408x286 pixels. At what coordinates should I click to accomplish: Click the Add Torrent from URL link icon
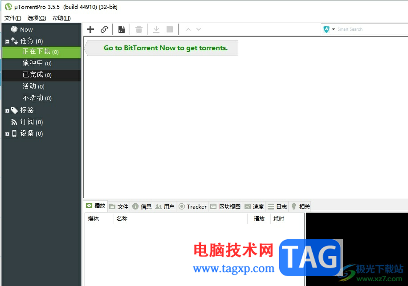[x=104, y=29]
